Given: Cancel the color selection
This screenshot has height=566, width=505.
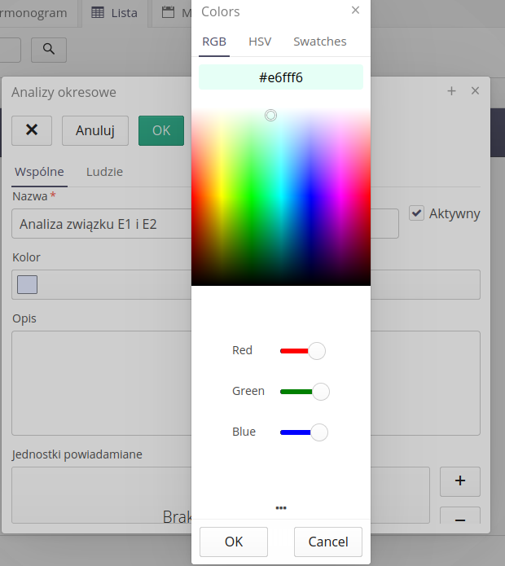Looking at the screenshot, I should [328, 542].
